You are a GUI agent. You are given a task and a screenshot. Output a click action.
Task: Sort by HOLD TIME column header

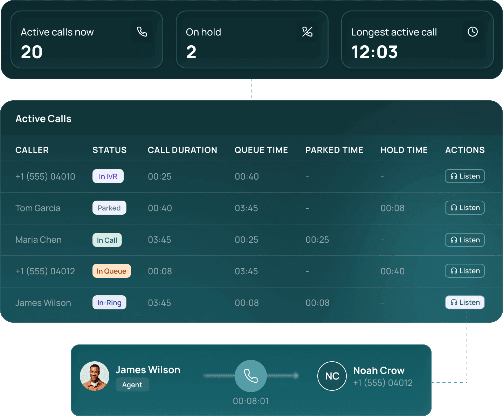404,150
